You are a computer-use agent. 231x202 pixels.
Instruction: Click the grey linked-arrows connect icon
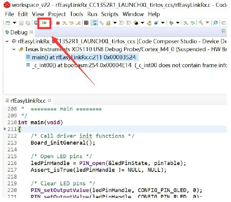[102, 23]
